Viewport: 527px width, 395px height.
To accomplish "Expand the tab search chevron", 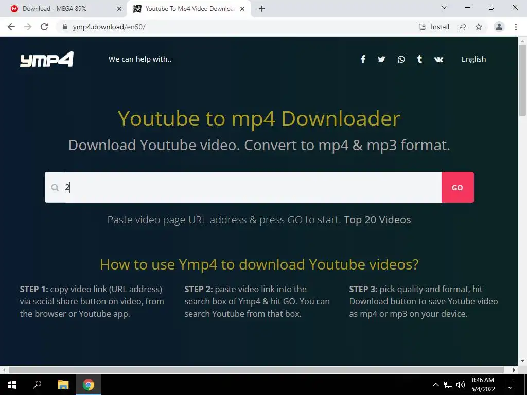I will pyautogui.click(x=444, y=7).
